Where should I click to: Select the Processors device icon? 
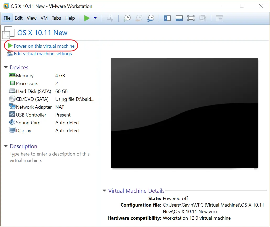[12, 83]
